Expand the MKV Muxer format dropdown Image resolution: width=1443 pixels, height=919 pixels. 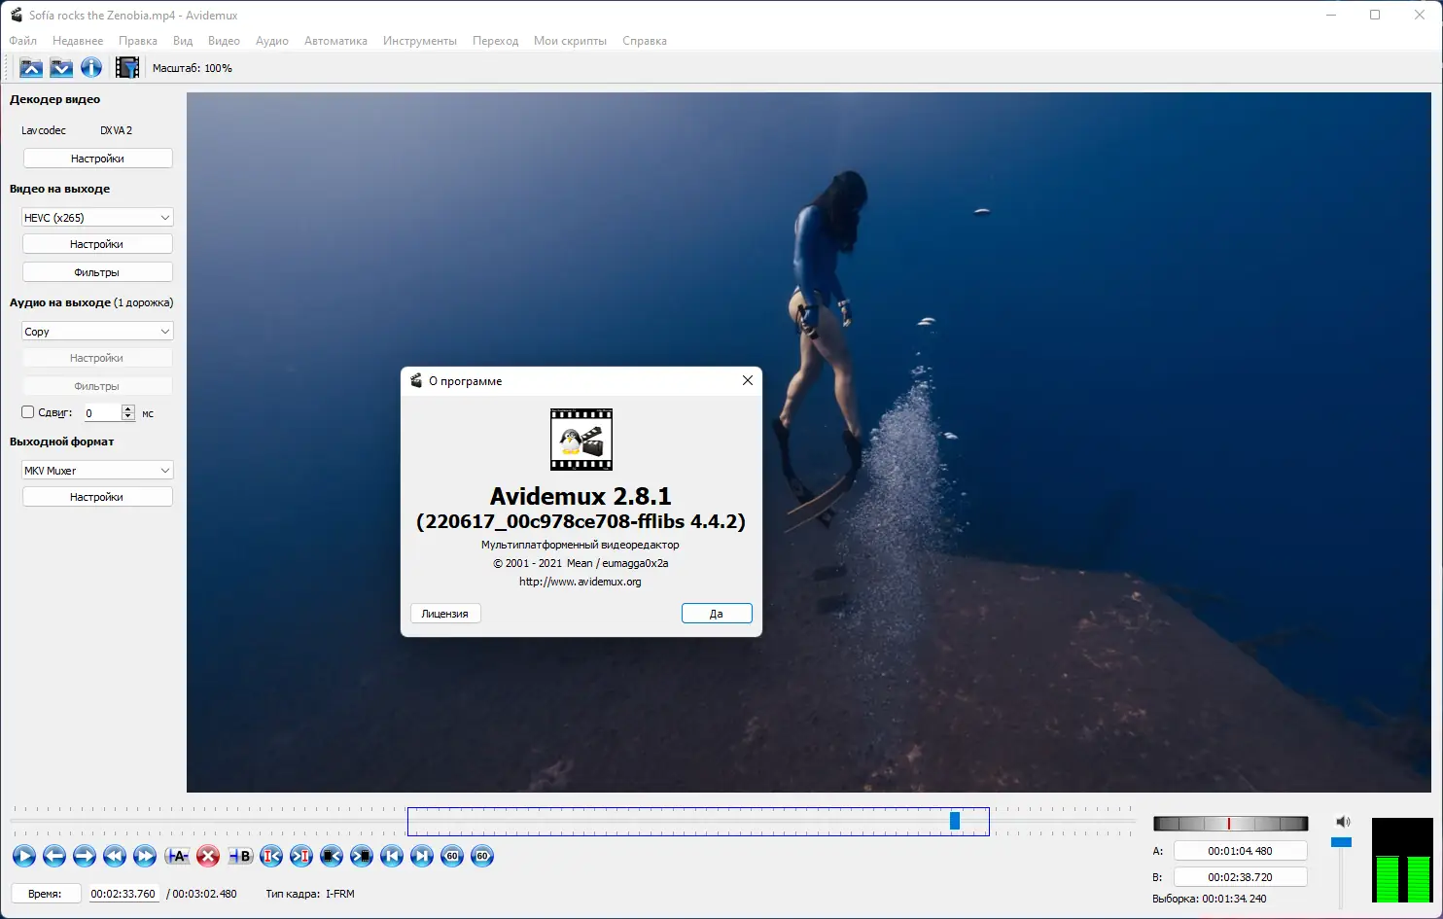coord(97,471)
